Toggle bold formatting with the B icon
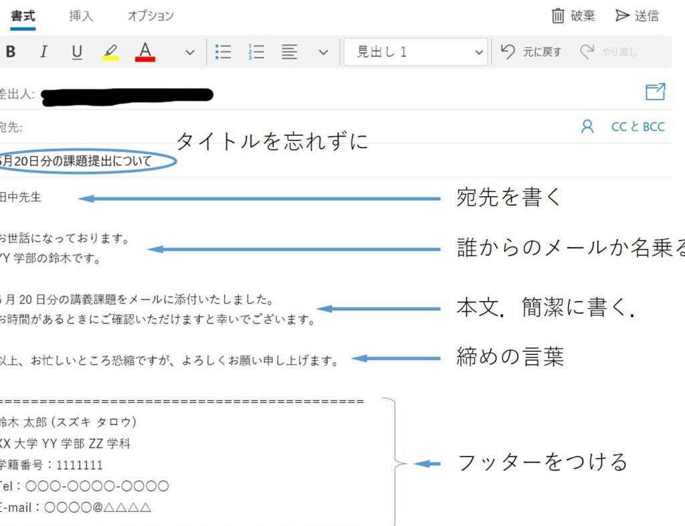Viewport: 685px width, 526px height. point(10,52)
